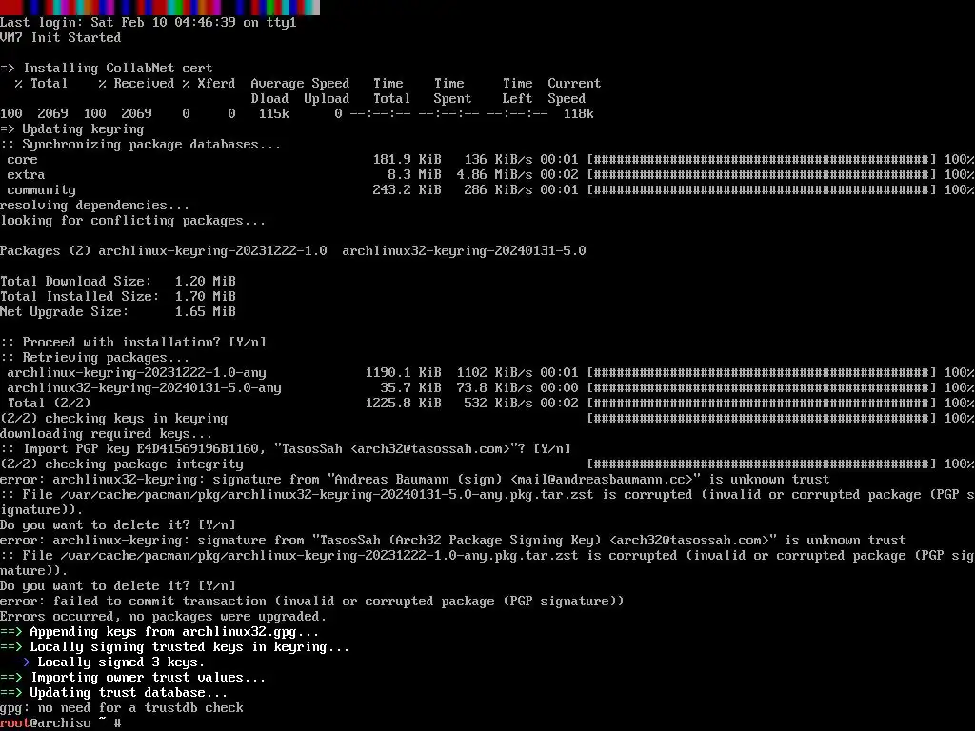Click the 'Last login: Sat Feb 10 04:46:39' line
Viewport: 975px width, 731px height.
[x=148, y=23]
